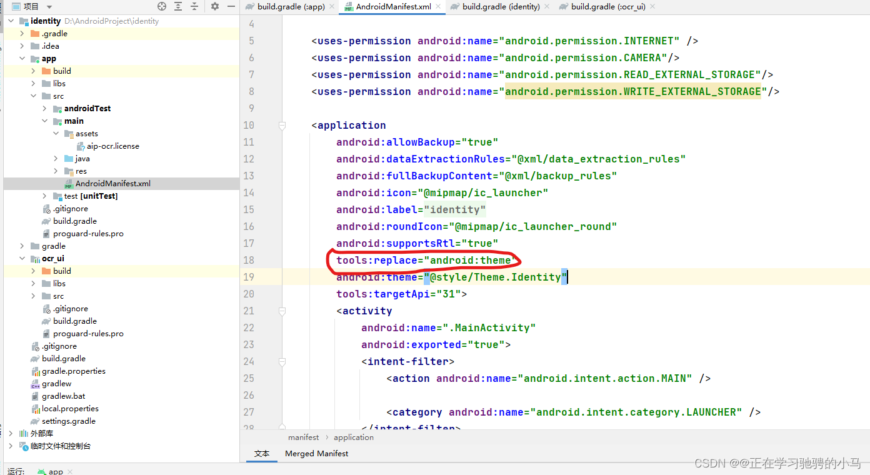Screen dimensions: 870x475
Task: Select libs folder under app
Action: pyautogui.click(x=59, y=84)
